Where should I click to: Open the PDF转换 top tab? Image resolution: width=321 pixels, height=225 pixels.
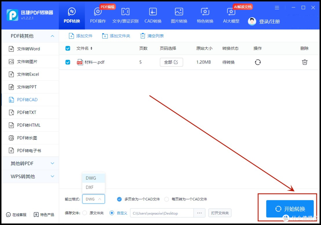tap(72, 16)
